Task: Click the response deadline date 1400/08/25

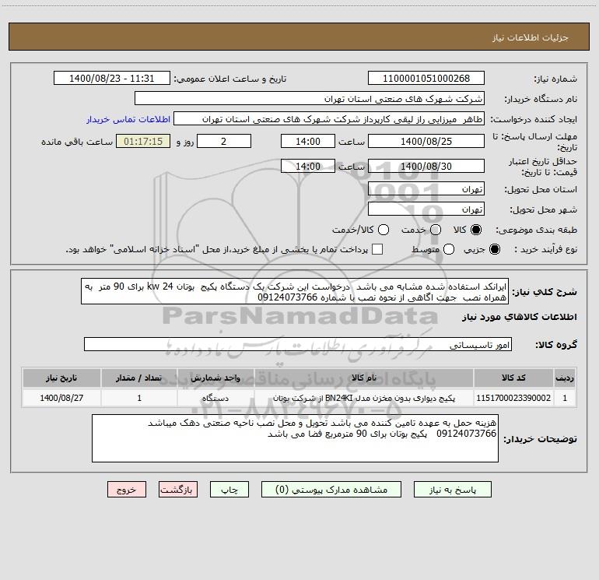Action: point(426,141)
